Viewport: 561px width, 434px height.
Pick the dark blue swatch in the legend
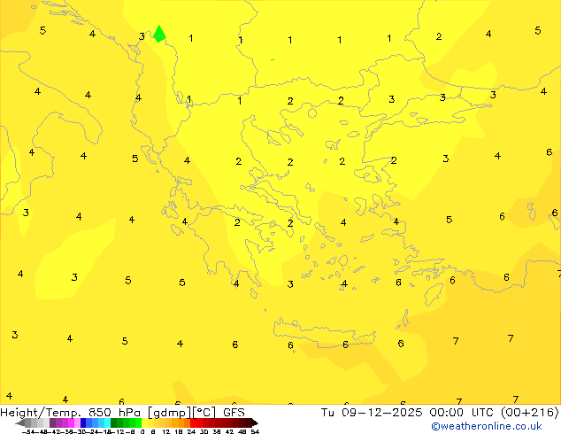83,422
